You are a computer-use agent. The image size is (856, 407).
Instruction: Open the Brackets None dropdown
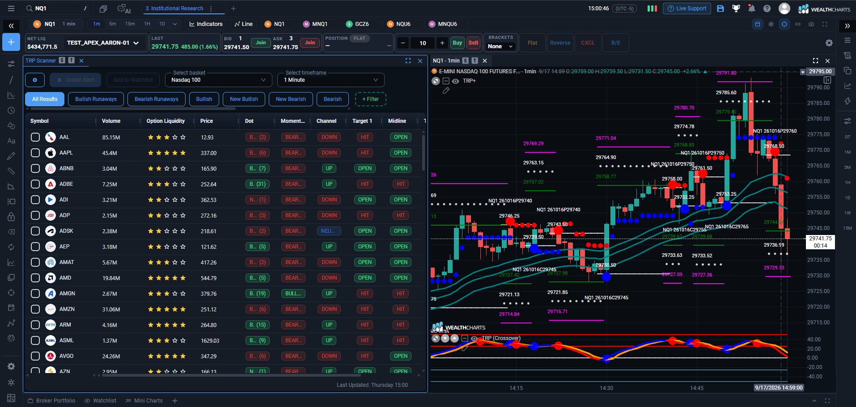pos(500,46)
